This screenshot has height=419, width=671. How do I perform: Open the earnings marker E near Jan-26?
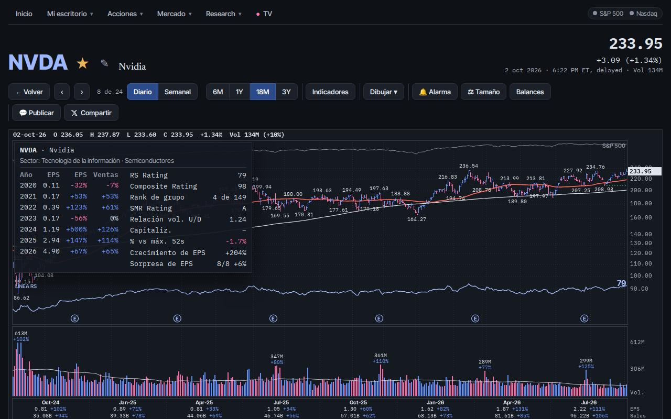(x=475, y=318)
